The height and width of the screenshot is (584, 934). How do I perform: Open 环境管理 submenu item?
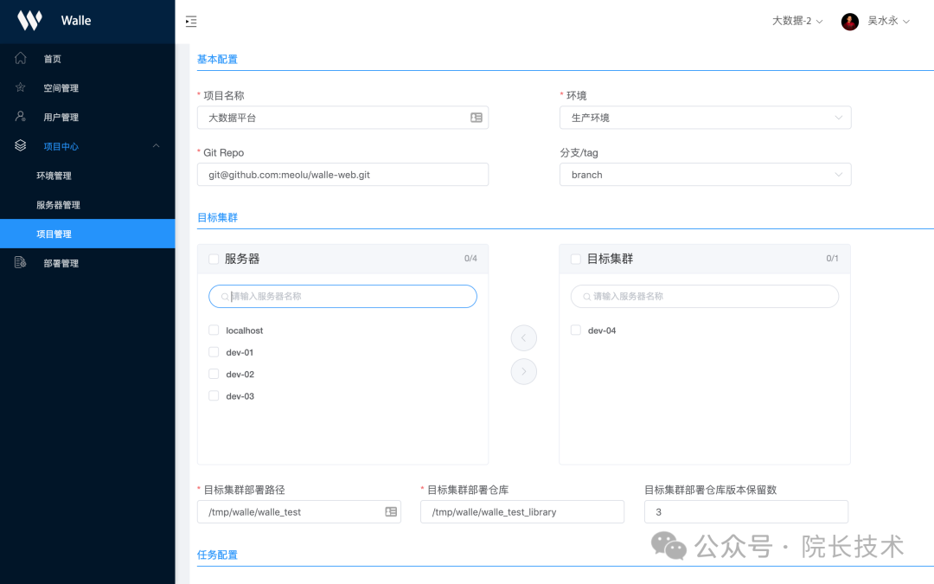pyautogui.click(x=87, y=175)
